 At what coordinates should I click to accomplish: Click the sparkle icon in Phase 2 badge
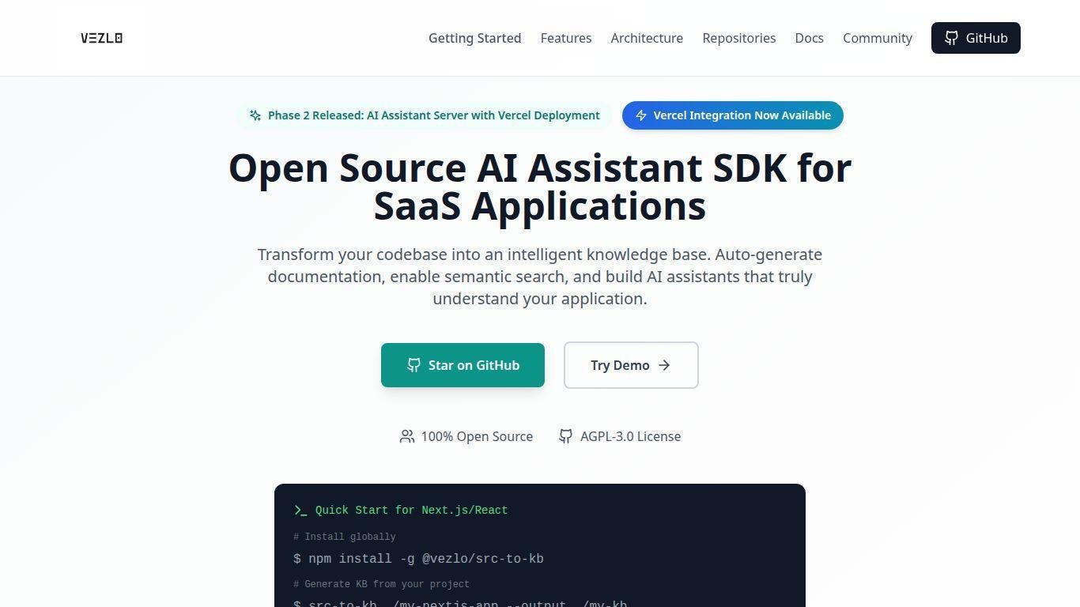[x=255, y=115]
